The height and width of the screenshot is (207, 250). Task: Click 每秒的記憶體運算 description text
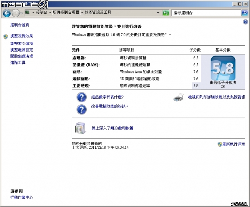[x=135, y=65]
